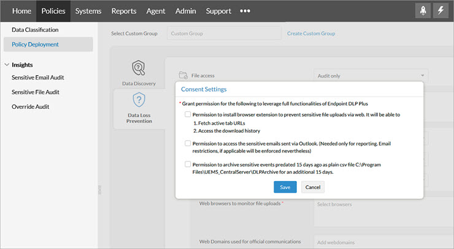This screenshot has width=454, height=249.
Task: Open Sensitive Email Audit in sidebar
Action: tap(38, 78)
